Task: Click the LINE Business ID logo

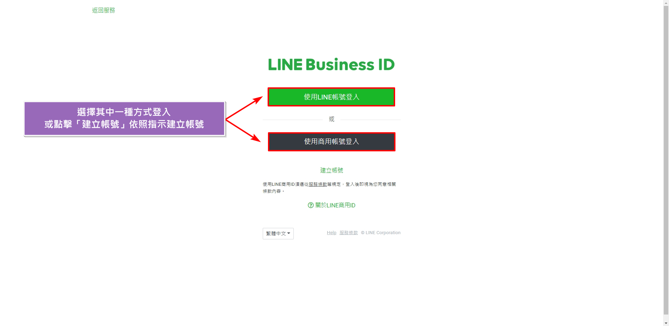Action: pos(331,65)
